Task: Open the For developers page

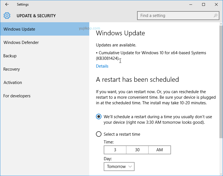Action: click(x=45, y=96)
